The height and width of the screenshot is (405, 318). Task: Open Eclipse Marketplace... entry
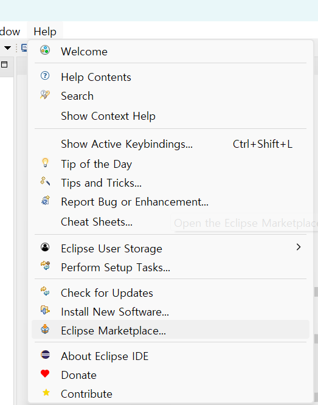(x=170, y=330)
